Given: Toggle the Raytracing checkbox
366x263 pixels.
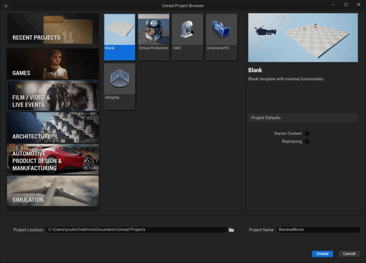Looking at the screenshot, I should (307, 141).
